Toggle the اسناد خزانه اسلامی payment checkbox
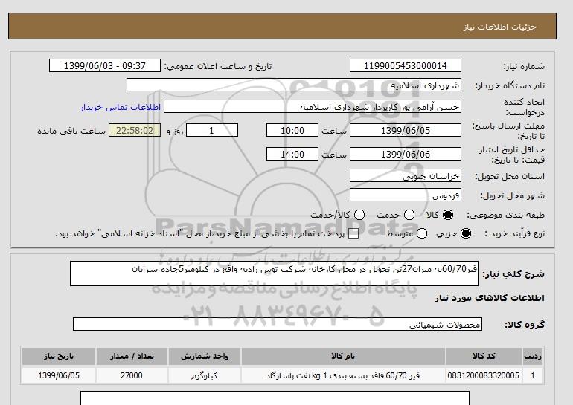The image size is (573, 405). pos(353,234)
